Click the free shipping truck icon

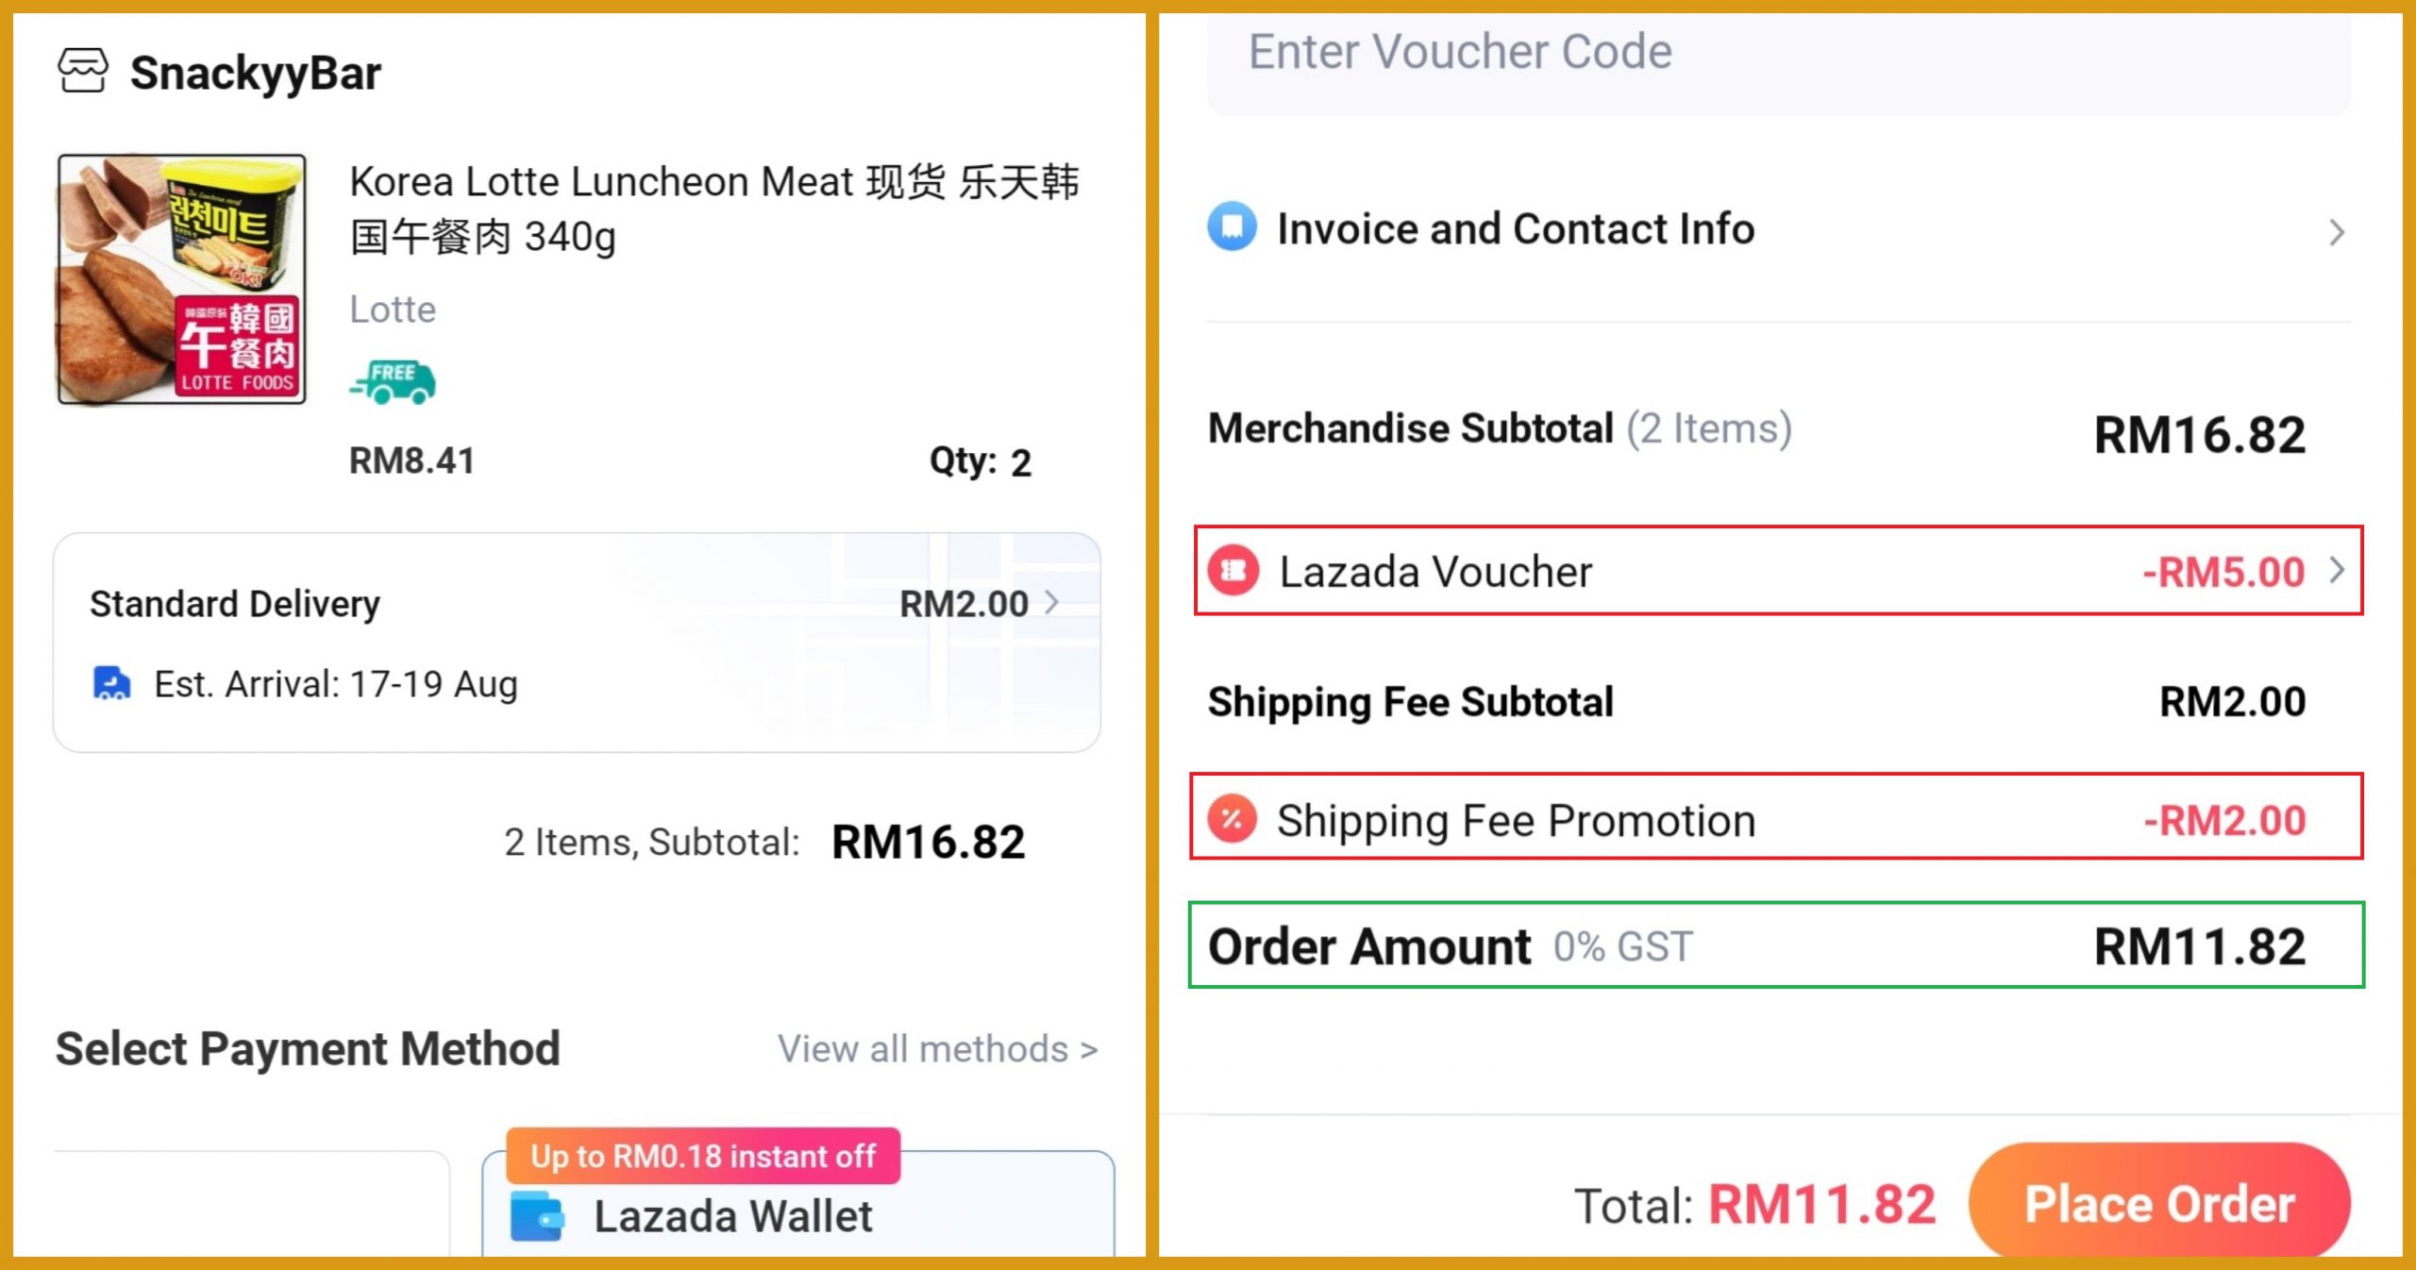(x=393, y=382)
